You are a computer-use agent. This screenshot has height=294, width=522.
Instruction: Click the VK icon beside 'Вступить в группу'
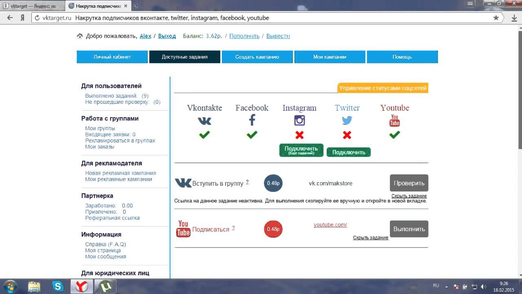[183, 183]
